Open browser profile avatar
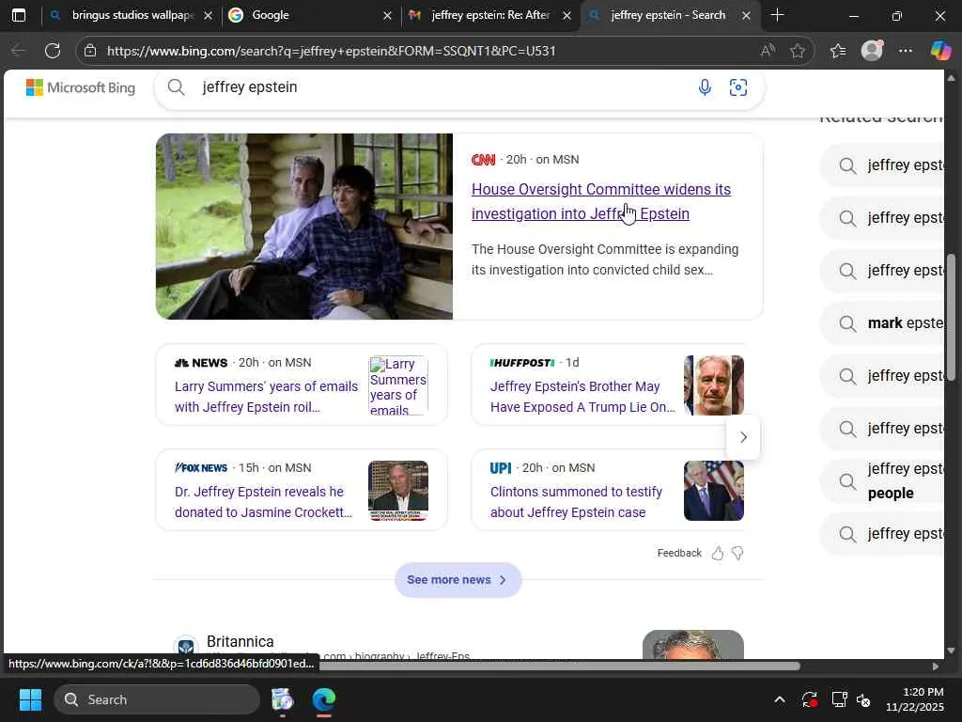962x722 pixels. point(872,51)
